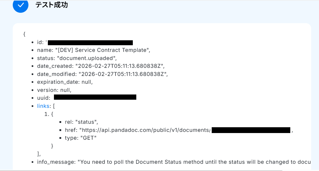Click the numbered list item "1. {"
319x171 pixels.
point(49,114)
